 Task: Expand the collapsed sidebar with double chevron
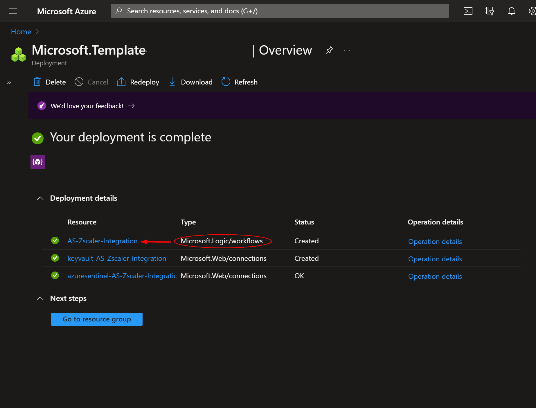(9, 82)
